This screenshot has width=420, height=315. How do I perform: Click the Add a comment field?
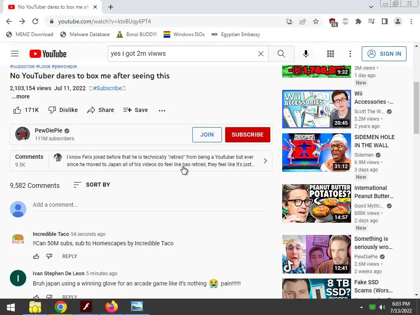149,205
